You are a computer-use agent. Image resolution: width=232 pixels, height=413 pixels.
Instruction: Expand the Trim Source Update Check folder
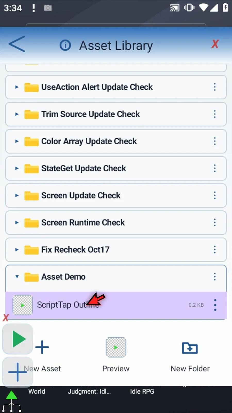[17, 114]
